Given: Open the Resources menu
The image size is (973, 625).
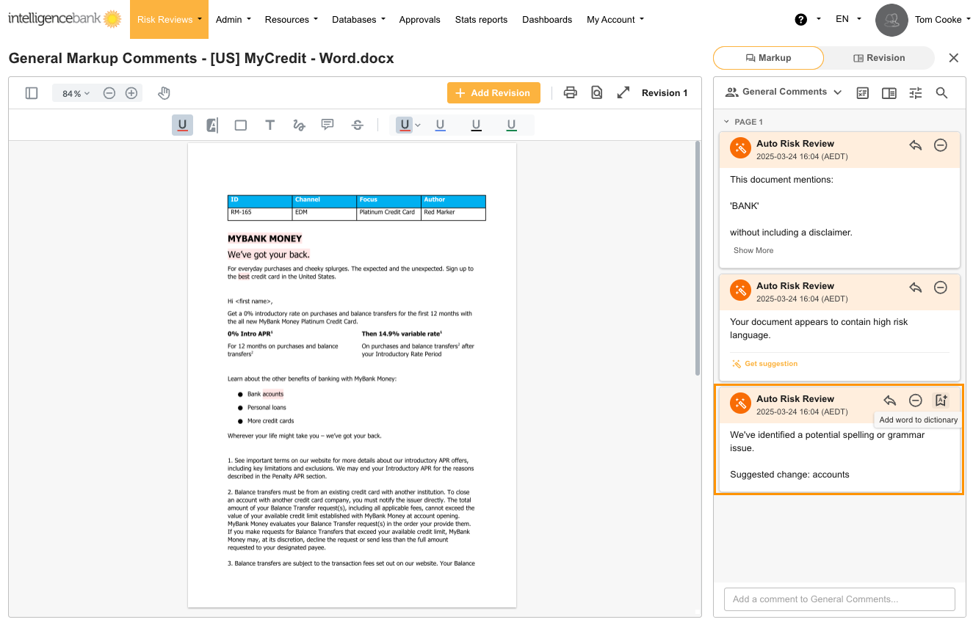Looking at the screenshot, I should (x=292, y=20).
